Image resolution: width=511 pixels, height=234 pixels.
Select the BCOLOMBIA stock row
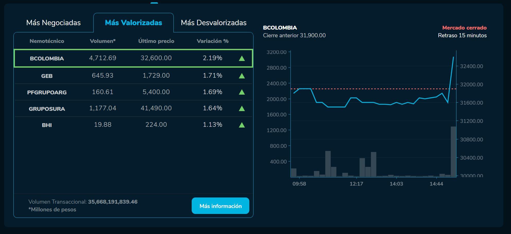[x=133, y=58]
